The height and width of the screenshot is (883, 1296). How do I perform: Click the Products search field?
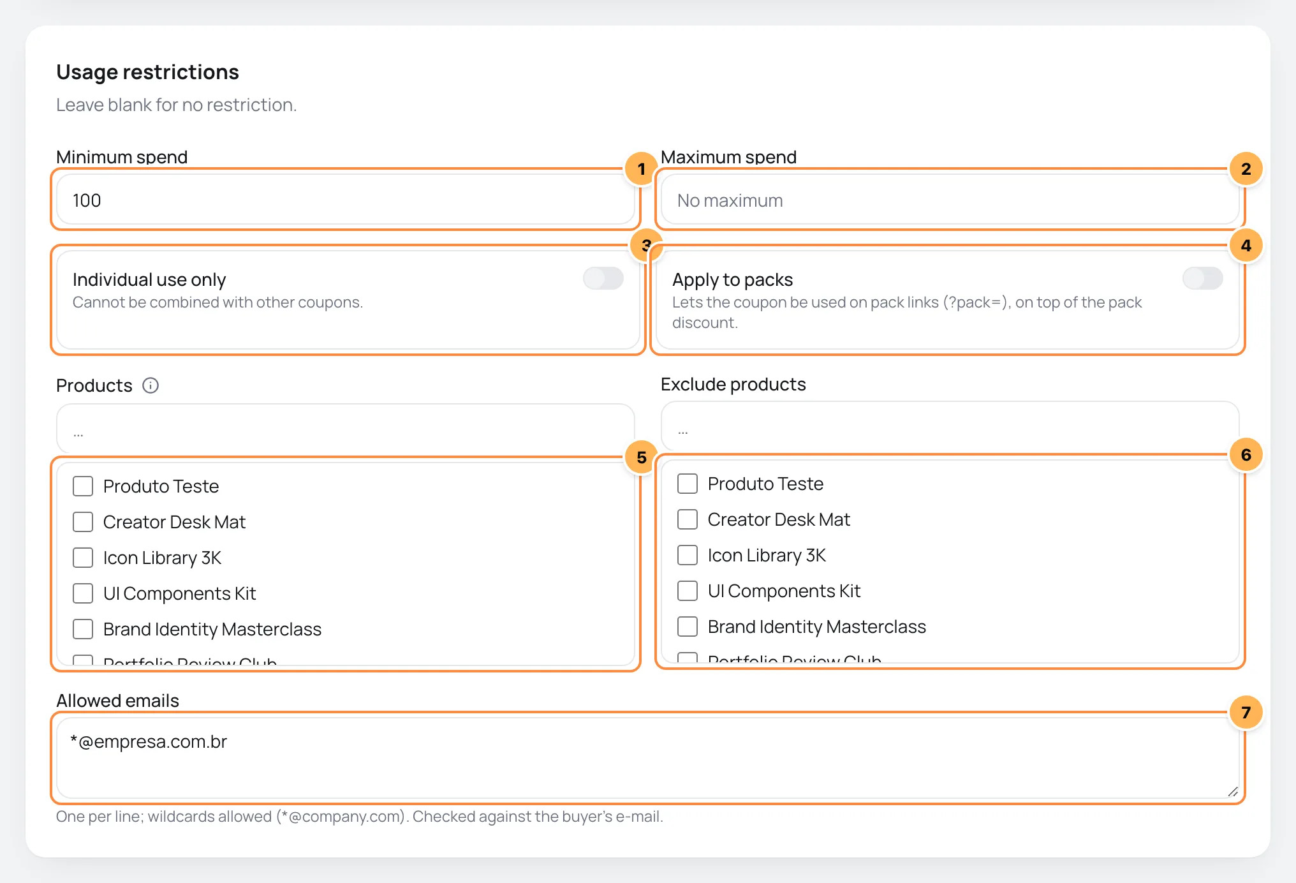click(345, 429)
